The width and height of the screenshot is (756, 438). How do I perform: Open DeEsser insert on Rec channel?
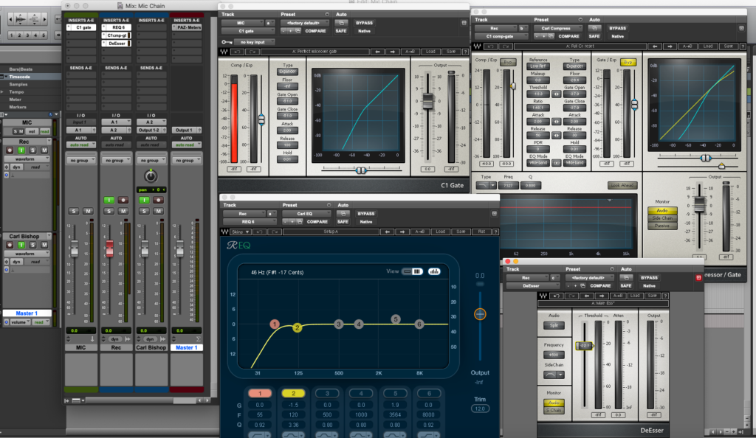[x=116, y=44]
